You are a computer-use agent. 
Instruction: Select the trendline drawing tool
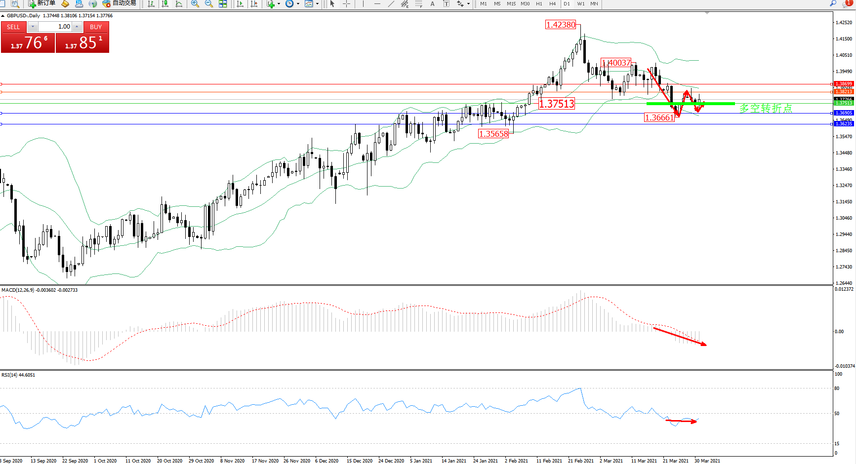(x=391, y=3)
